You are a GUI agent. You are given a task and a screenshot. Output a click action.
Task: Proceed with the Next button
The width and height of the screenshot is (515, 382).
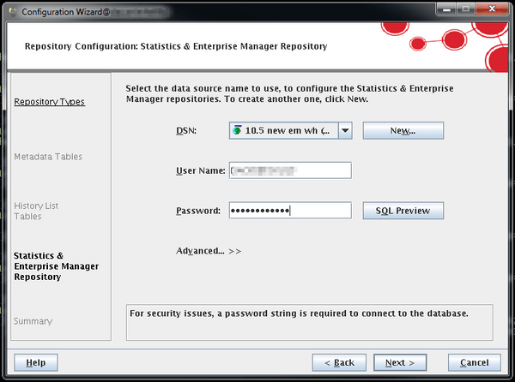399,362
